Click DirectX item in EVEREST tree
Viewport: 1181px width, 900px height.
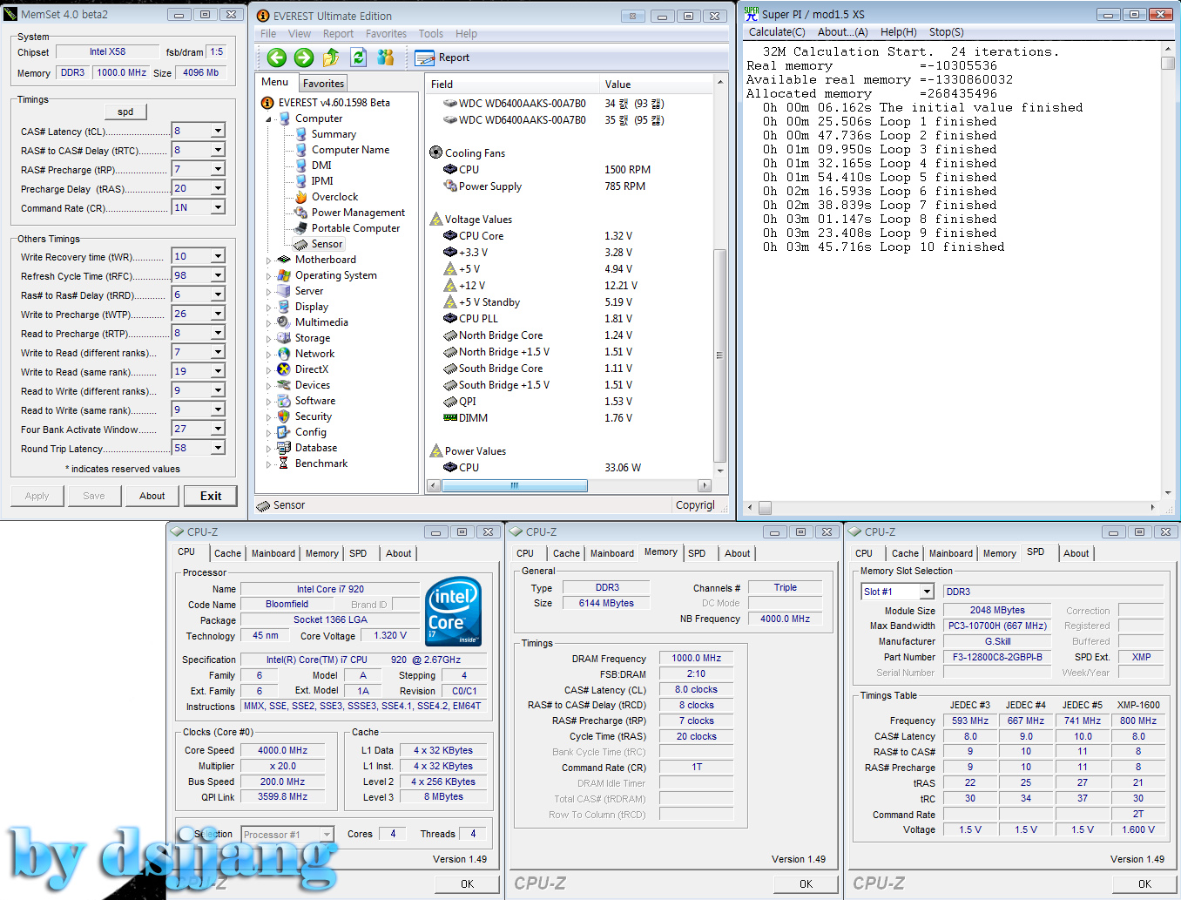[312, 369]
